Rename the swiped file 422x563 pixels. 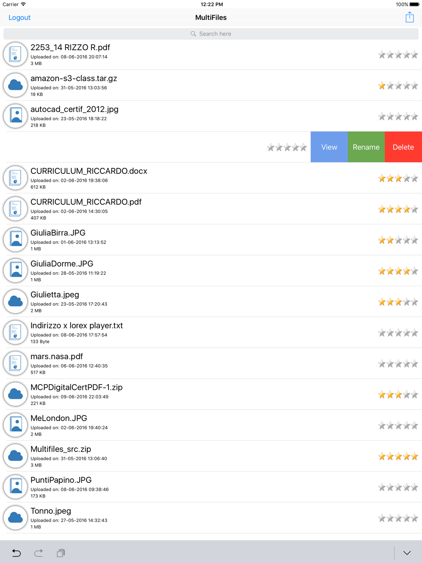tap(366, 147)
